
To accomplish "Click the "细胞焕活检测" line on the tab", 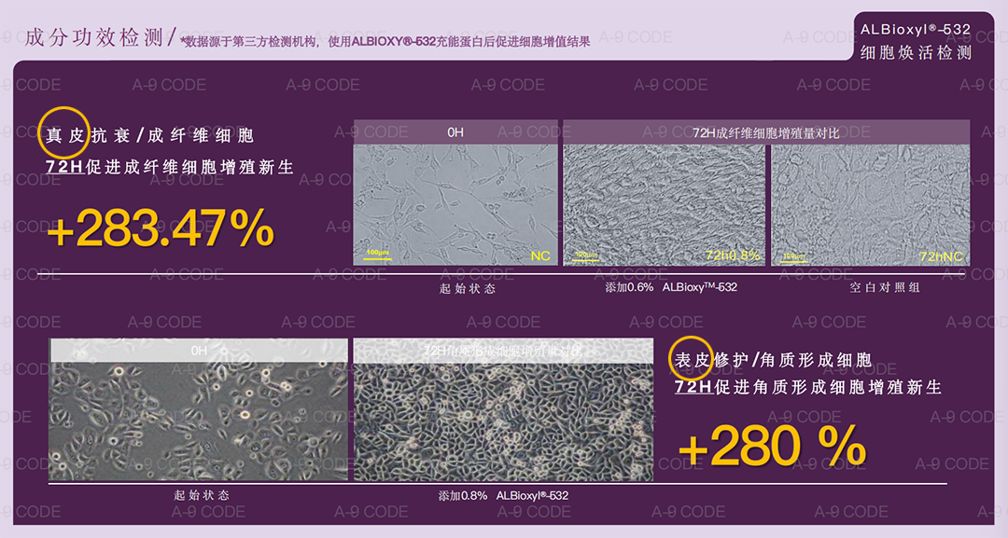I will (916, 52).
